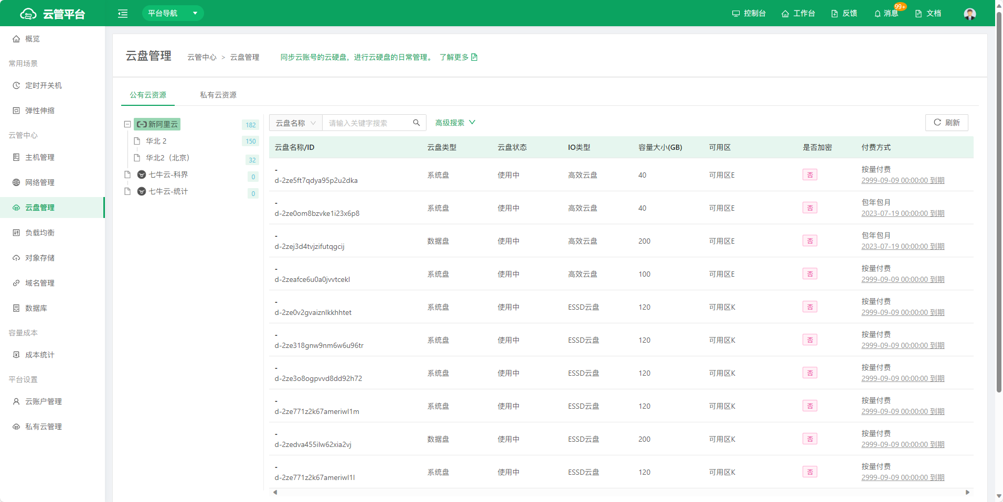Viewport: 1003px width, 502px height.
Task: Click disk ID d-2ze0om8bzvke1i23x6p8
Action: coord(317,213)
